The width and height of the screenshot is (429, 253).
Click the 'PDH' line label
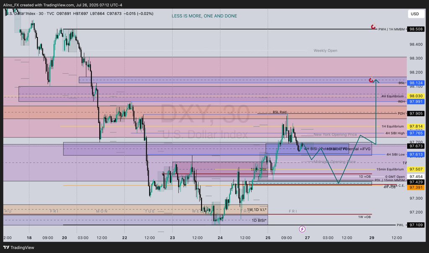[401, 114]
